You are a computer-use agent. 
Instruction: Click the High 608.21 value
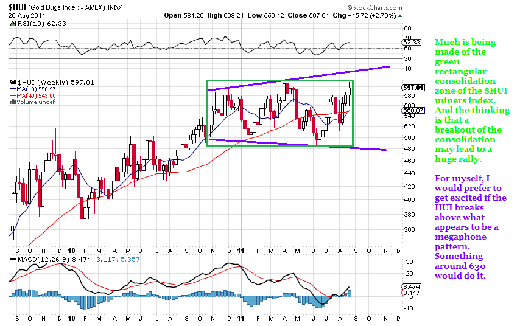click(225, 16)
